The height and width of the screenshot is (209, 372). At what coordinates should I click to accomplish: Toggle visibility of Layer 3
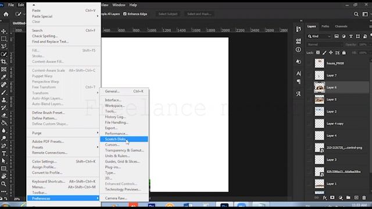pos(309,160)
